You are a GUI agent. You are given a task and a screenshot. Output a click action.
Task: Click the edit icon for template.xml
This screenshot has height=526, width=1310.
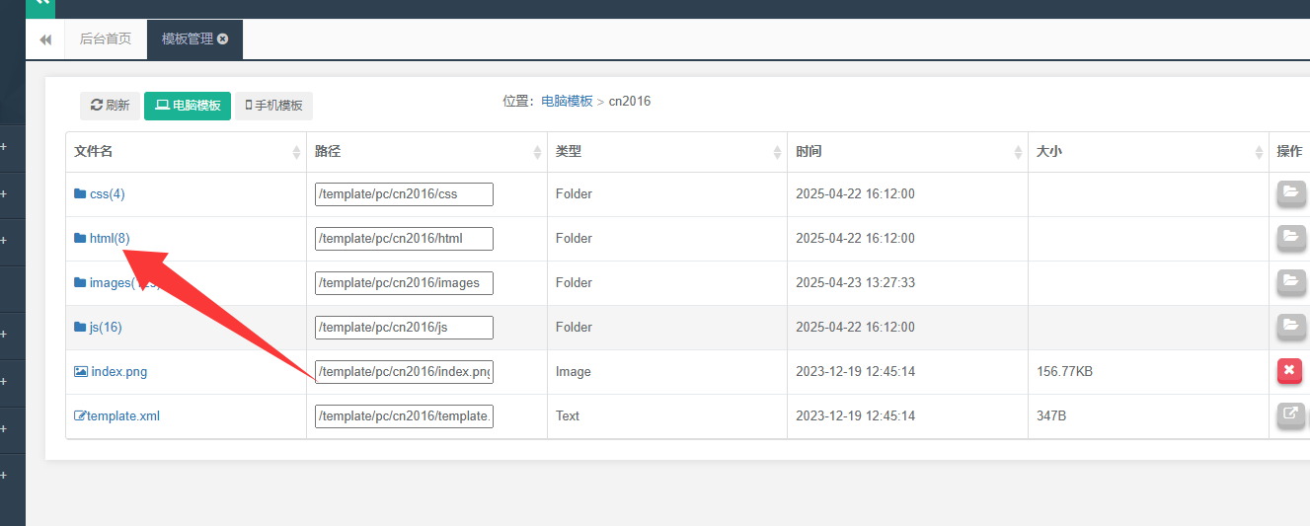pos(1289,415)
